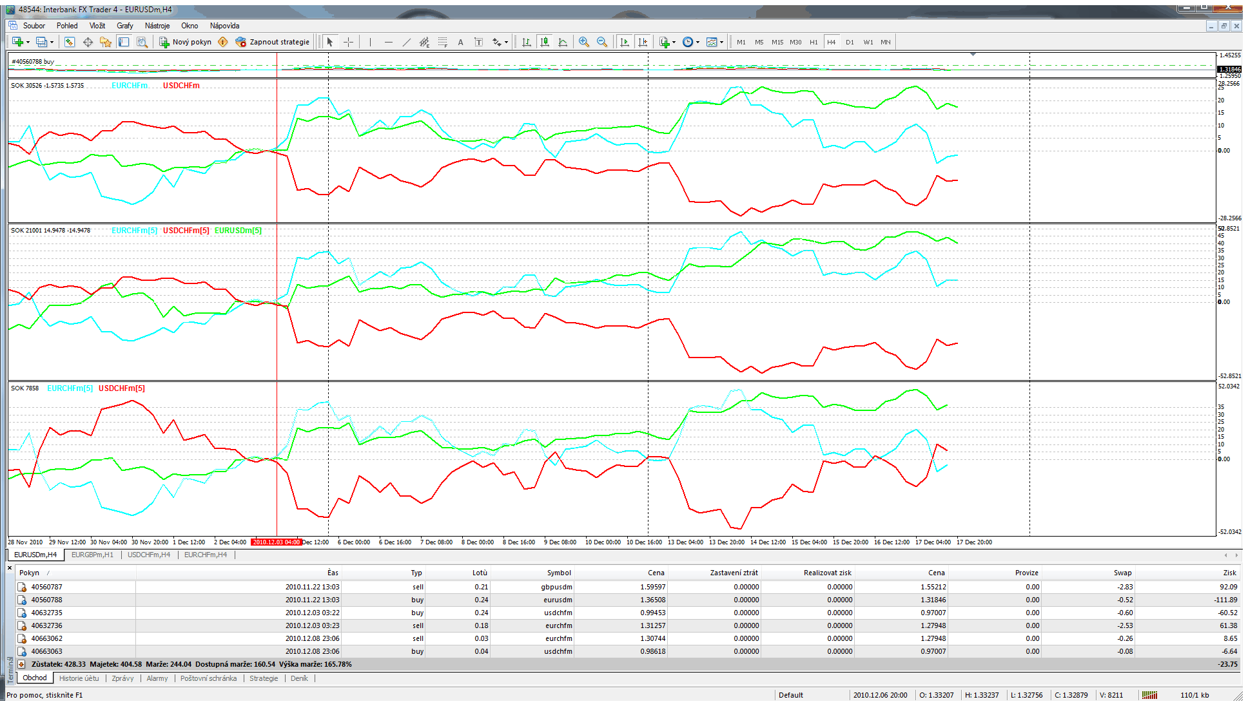Viewport: 1248px width, 706px height.
Task: Click the crosshair cursor tool
Action: click(x=349, y=42)
